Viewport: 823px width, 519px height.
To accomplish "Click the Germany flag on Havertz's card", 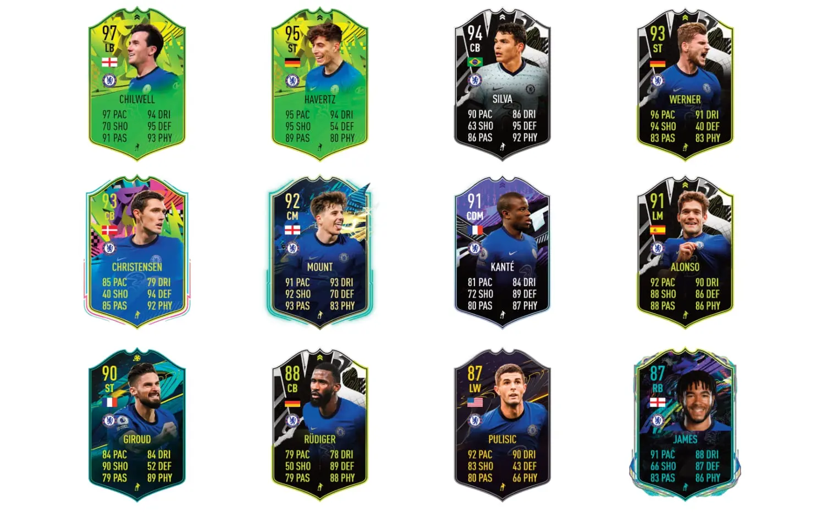I will pyautogui.click(x=292, y=63).
